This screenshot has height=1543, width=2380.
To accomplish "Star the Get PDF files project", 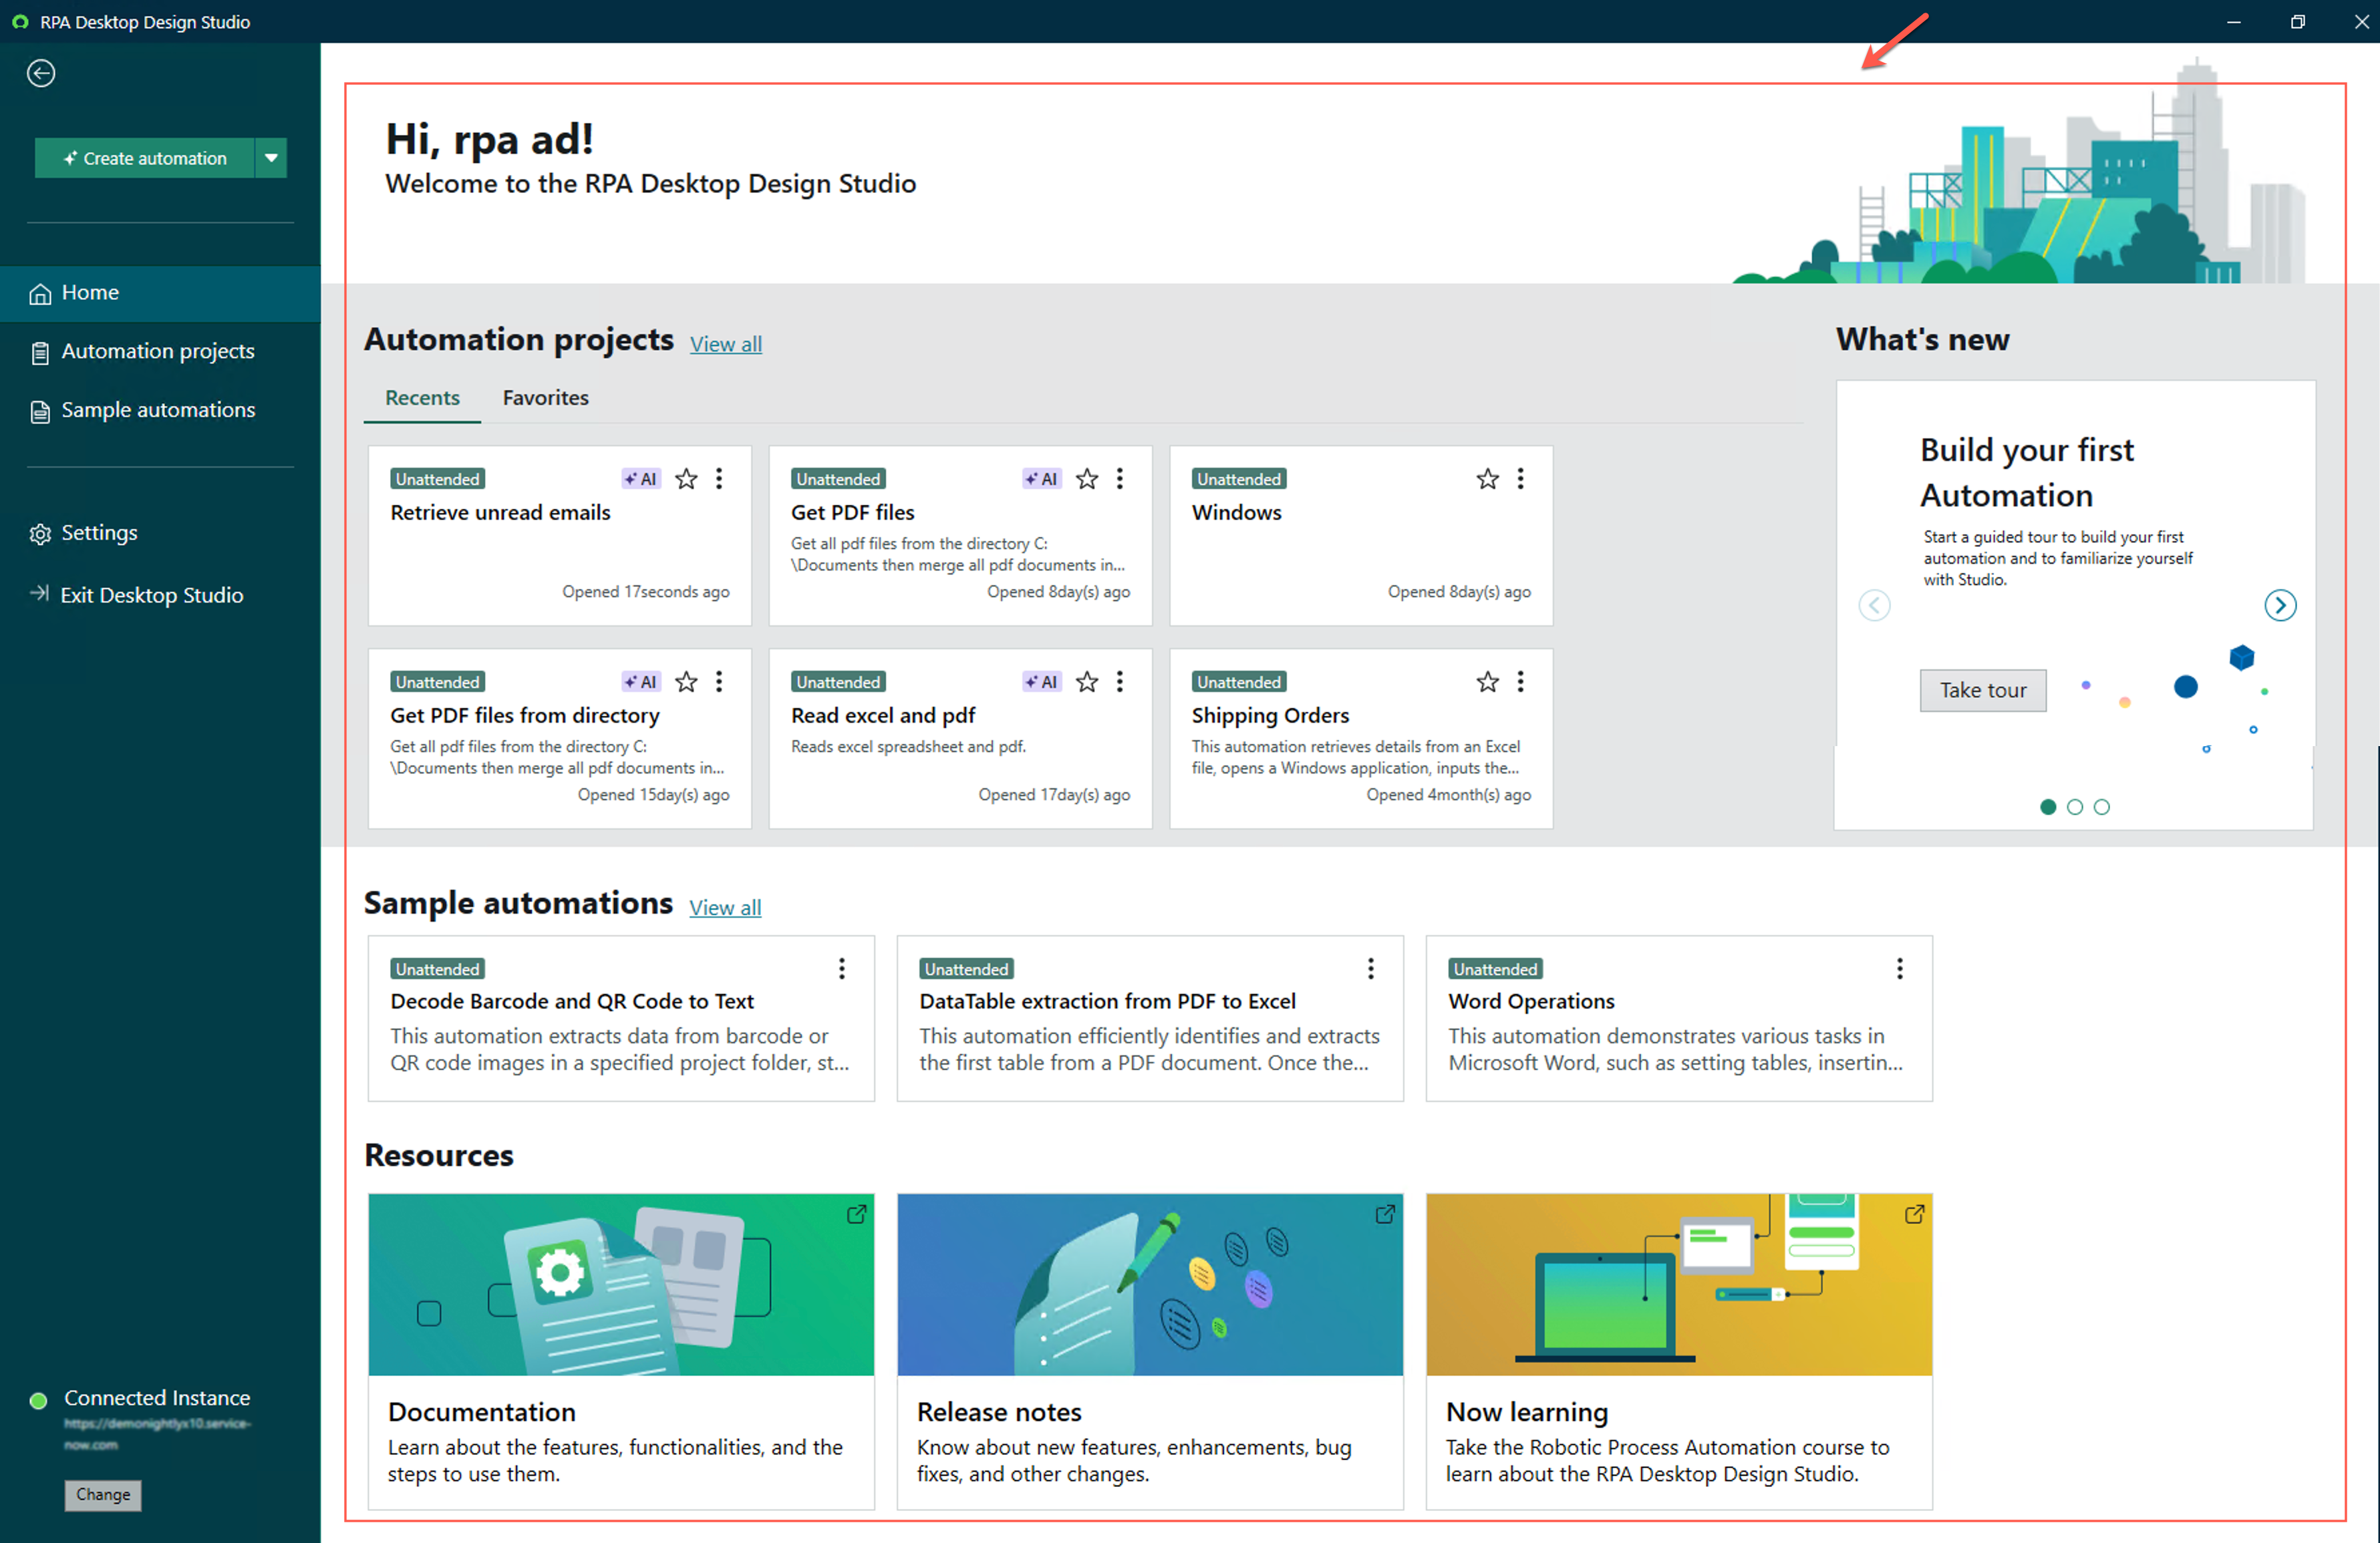I will tap(1087, 479).
